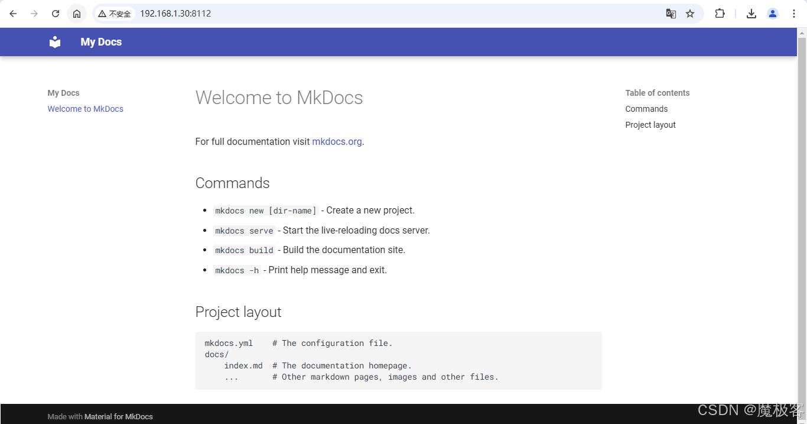Click the 'docs/' line in code block

[216, 354]
